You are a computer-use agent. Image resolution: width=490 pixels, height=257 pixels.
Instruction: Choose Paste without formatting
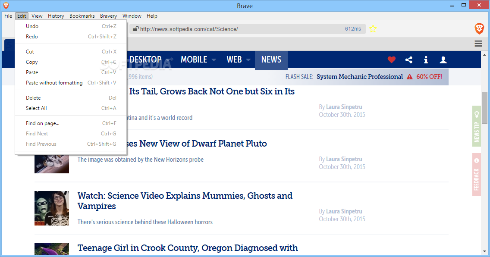(x=71, y=82)
